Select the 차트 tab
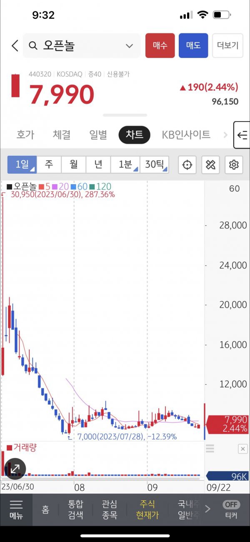This screenshot has width=250, height=542. (x=135, y=135)
